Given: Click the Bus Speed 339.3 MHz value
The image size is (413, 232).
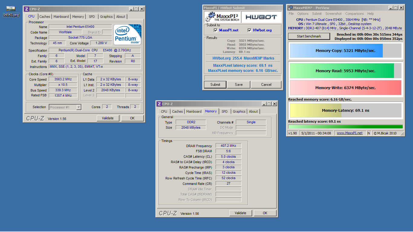Looking at the screenshot, I should click(x=63, y=90).
